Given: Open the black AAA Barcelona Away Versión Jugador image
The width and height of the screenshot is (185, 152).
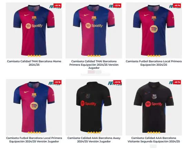Looking at the screenshot, I should 94,107.
